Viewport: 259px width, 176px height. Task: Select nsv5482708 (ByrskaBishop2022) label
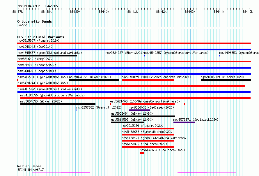point(43,77)
